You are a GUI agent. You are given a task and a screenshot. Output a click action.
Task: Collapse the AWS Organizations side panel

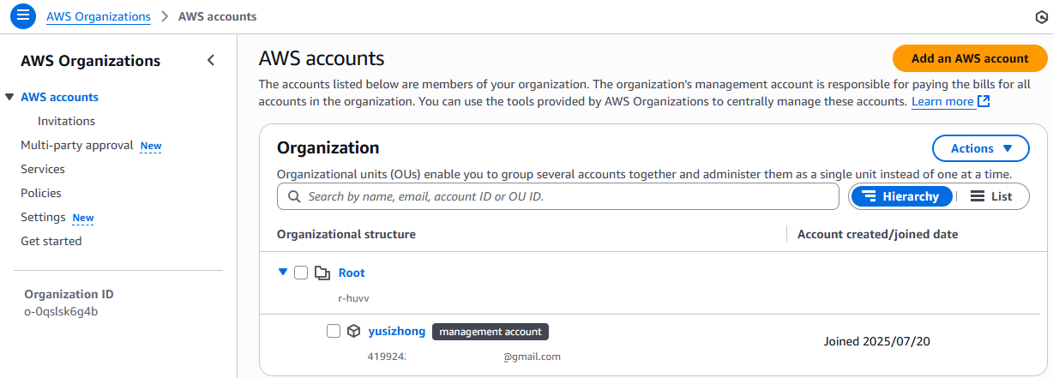point(211,60)
